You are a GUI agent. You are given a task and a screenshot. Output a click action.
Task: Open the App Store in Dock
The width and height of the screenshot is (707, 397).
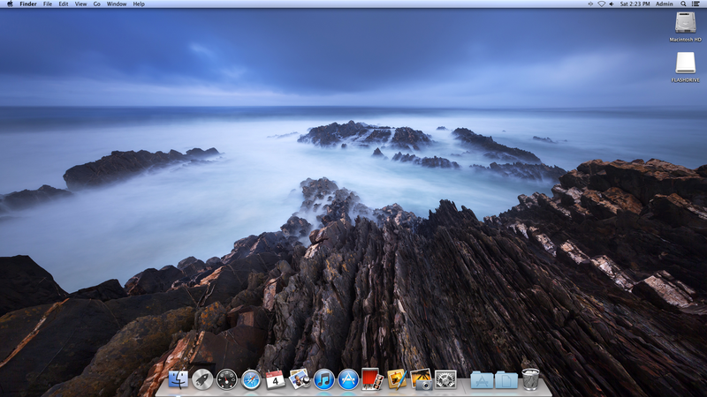tap(348, 379)
